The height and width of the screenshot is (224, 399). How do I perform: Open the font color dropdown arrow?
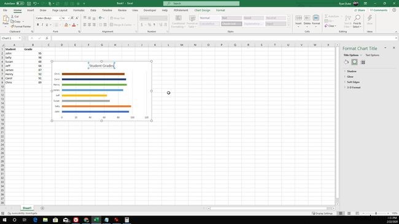click(x=77, y=25)
